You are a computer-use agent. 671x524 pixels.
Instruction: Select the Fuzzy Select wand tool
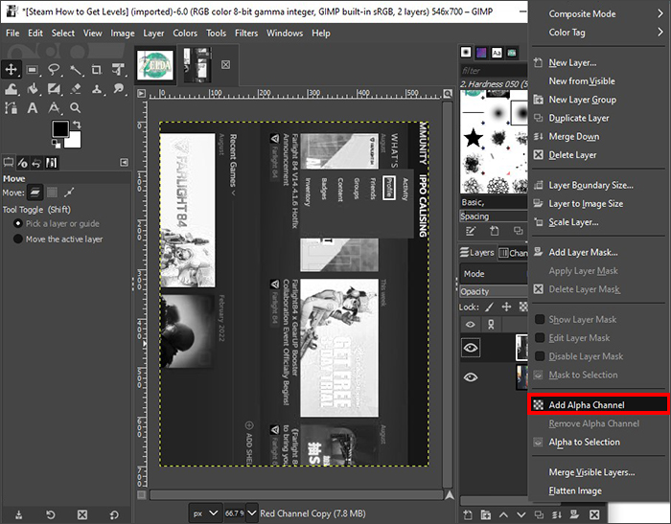click(76, 69)
